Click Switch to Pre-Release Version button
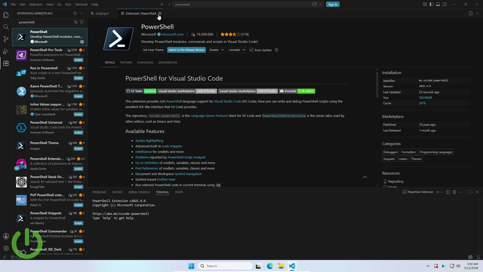The image size is (483, 272). click(x=186, y=50)
